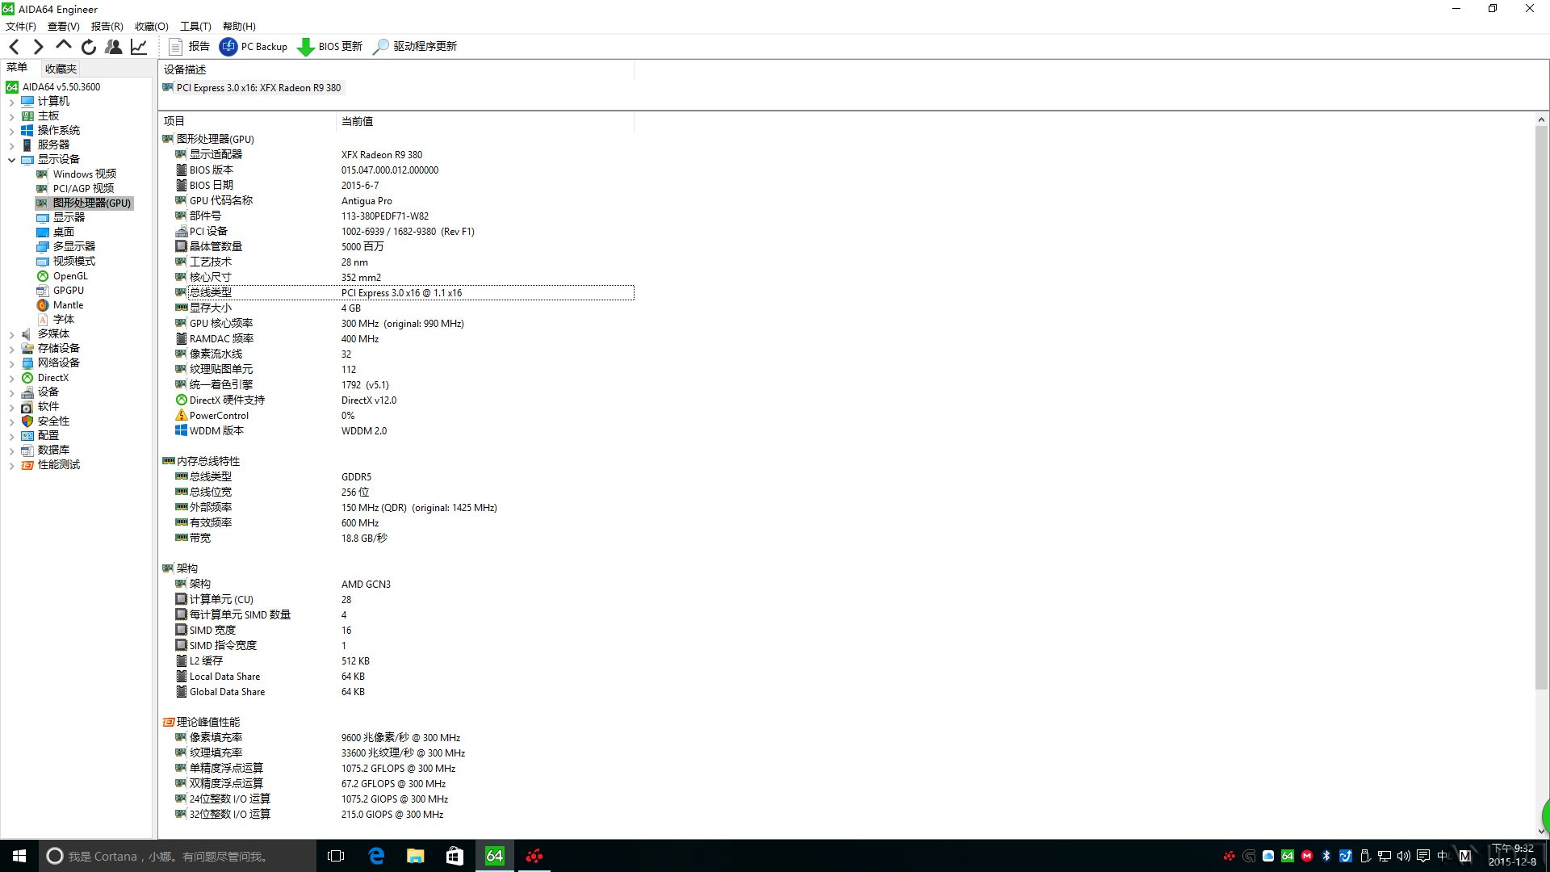The height and width of the screenshot is (872, 1550).
Task: Click the volume icon in system tray
Action: point(1404,856)
